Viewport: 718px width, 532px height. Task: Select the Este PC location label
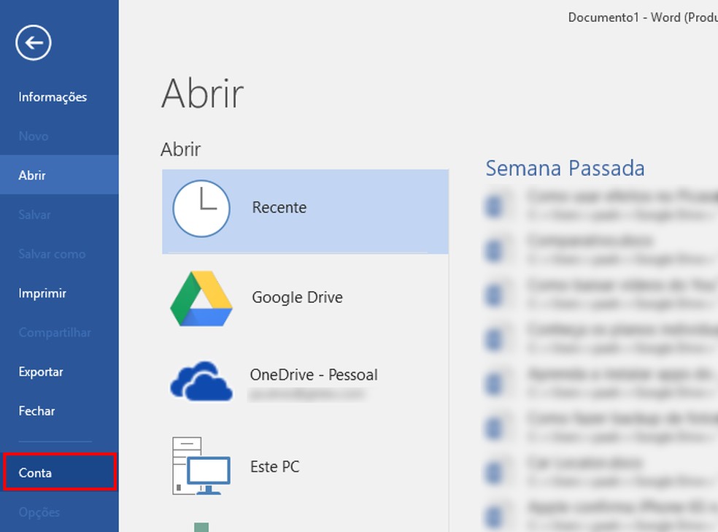[275, 467]
